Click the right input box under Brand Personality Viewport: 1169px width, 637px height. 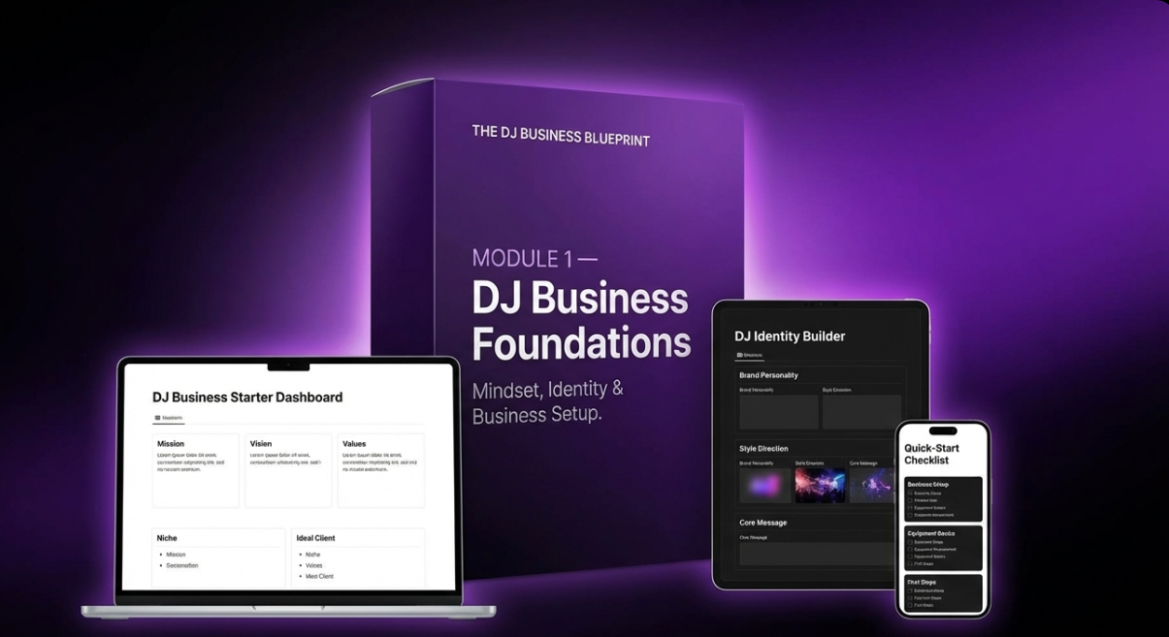click(x=861, y=412)
